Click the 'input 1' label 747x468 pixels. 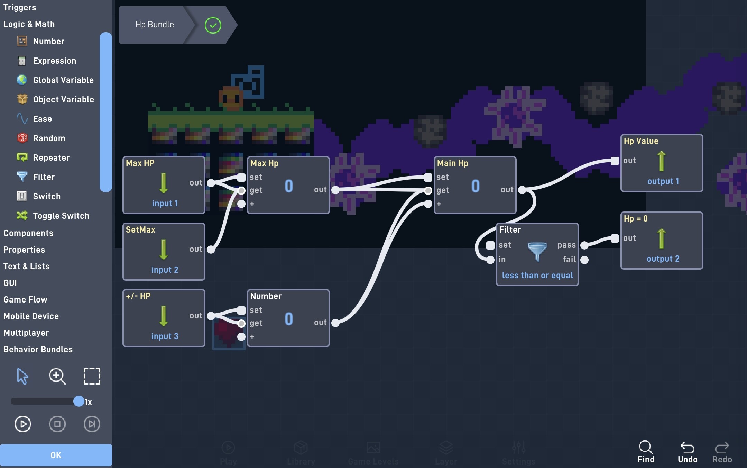click(x=165, y=203)
